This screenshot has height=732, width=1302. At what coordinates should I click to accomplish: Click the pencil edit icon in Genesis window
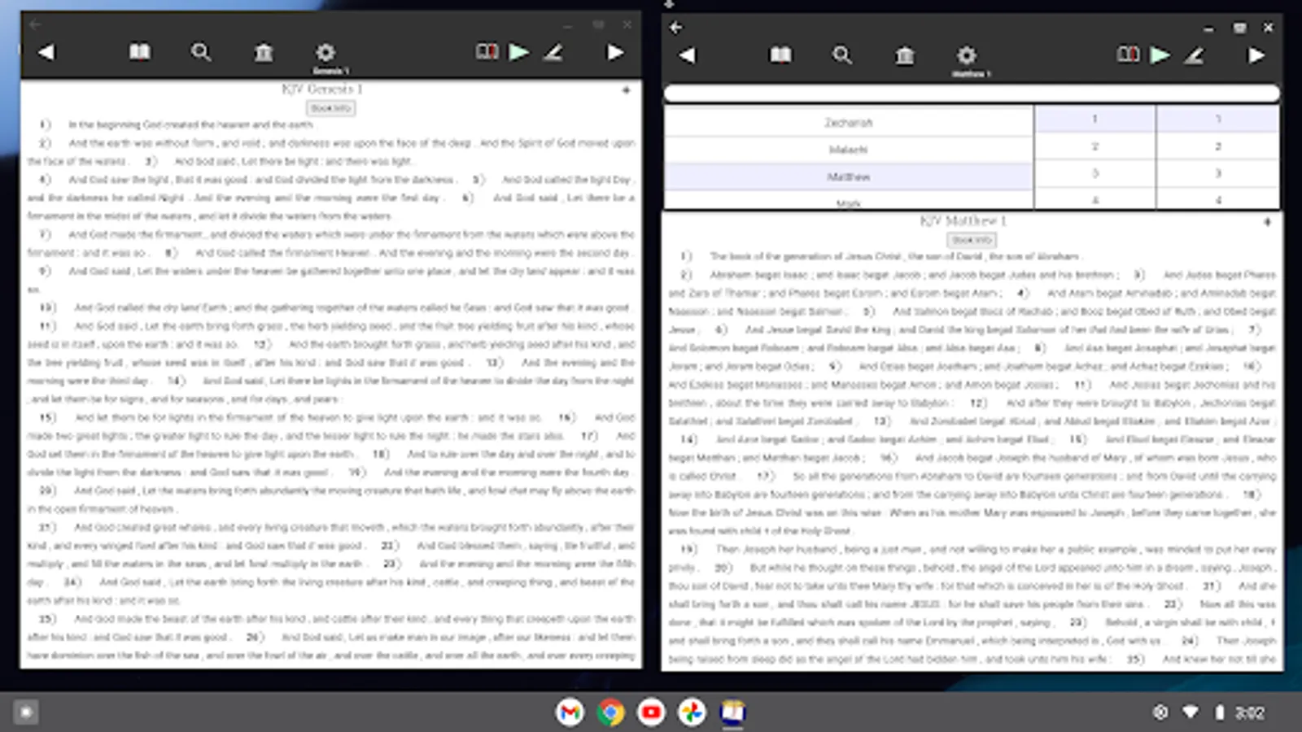[x=553, y=53]
